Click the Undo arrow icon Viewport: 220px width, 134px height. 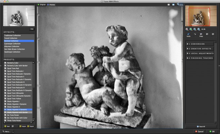point(188,34)
